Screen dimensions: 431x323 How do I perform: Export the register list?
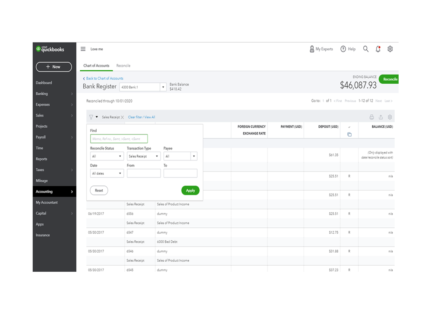coord(381,117)
